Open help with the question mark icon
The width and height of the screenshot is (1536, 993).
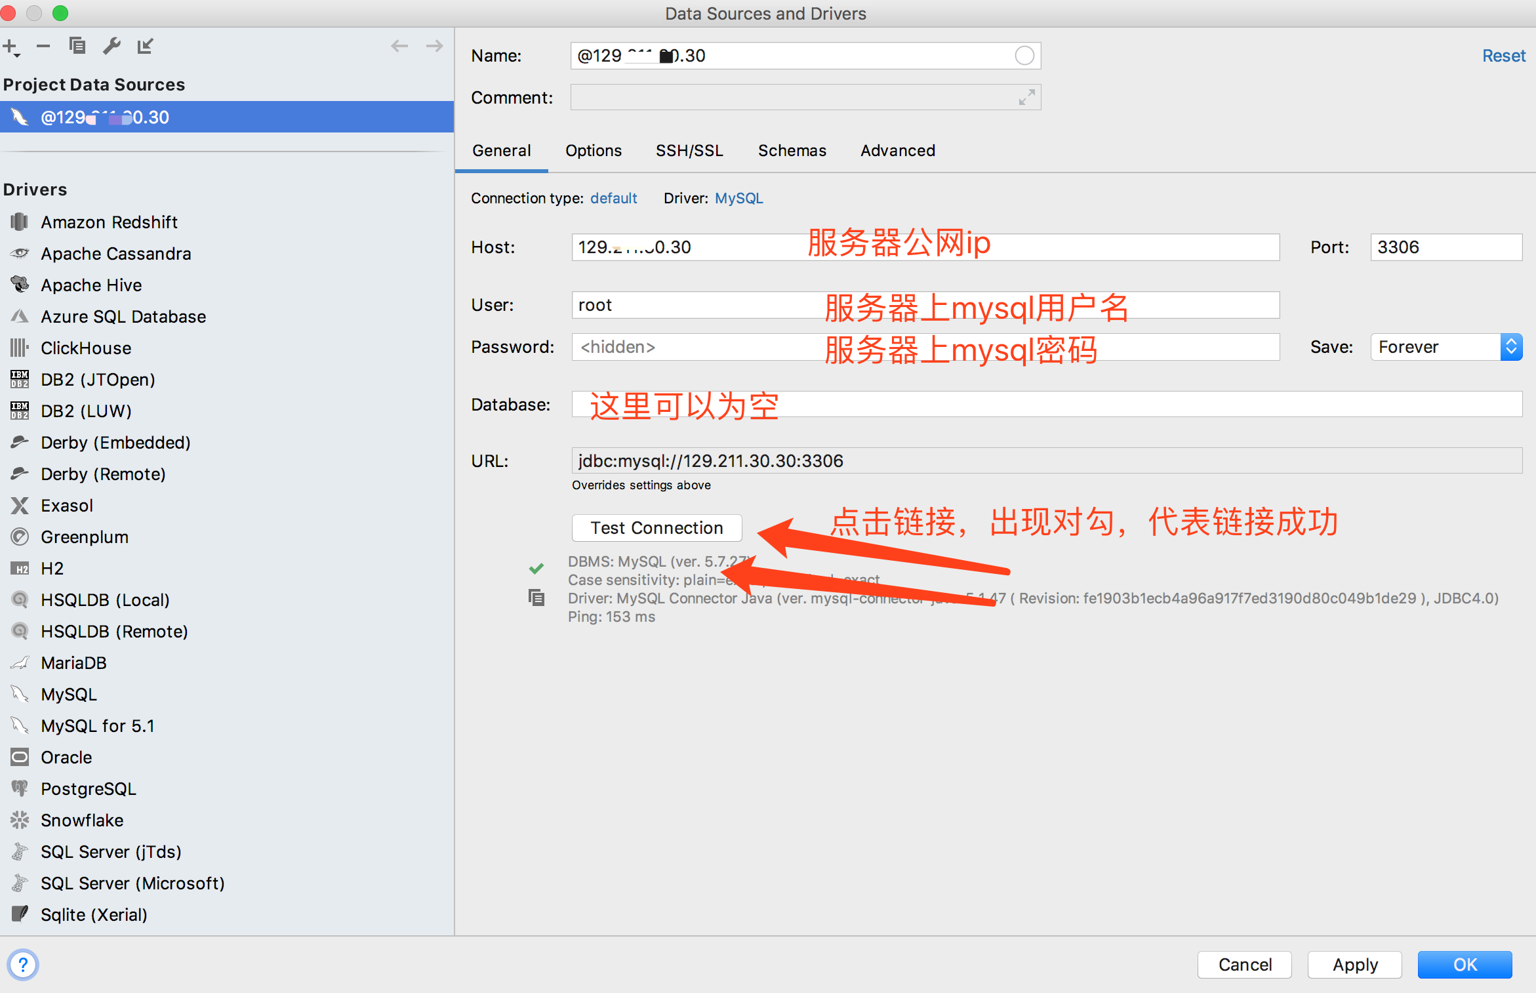pos(23,965)
